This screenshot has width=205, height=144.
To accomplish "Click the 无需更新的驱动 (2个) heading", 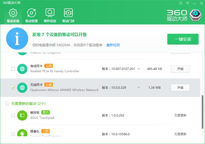I will click(x=28, y=104).
